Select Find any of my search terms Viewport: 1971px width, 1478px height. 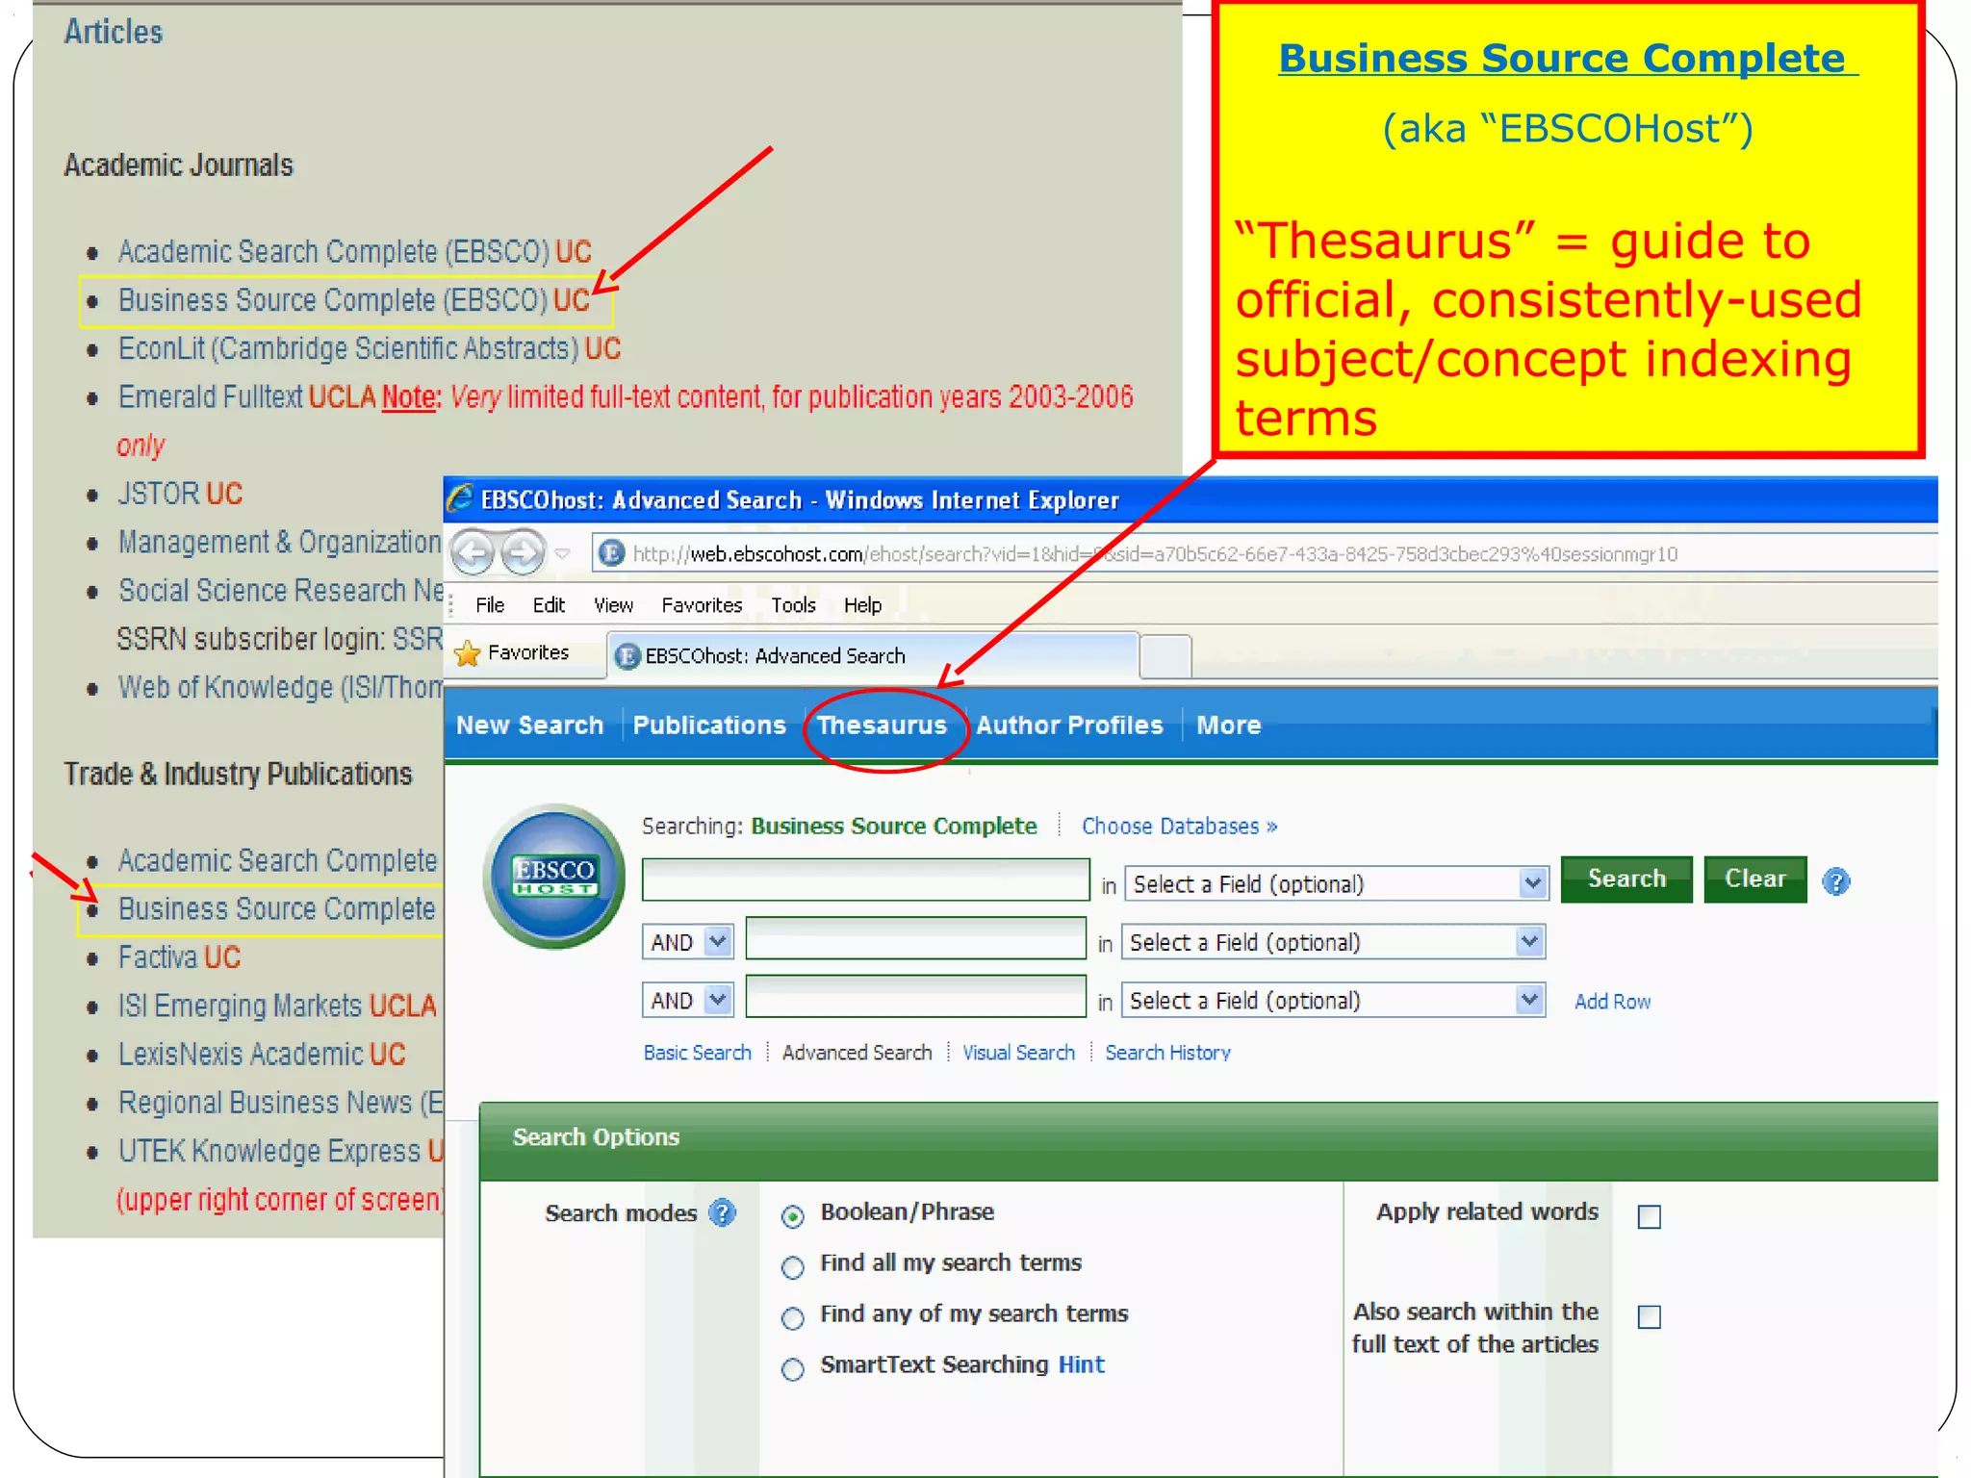pyautogui.click(x=793, y=1318)
